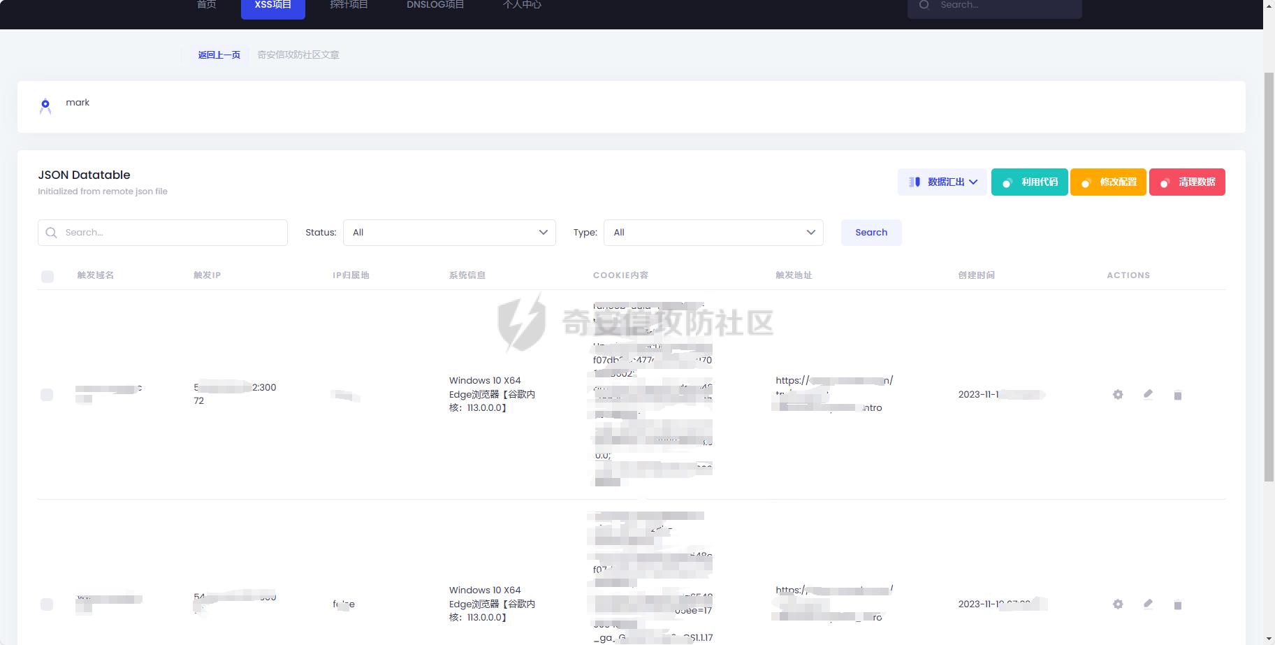Switch to the DNSLOG项目 tab
This screenshot has height=645, width=1275.
pyautogui.click(x=435, y=6)
